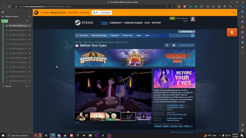246x138 pixels.
Task: Click the right square button beside Community Hub
Action: 174,45
